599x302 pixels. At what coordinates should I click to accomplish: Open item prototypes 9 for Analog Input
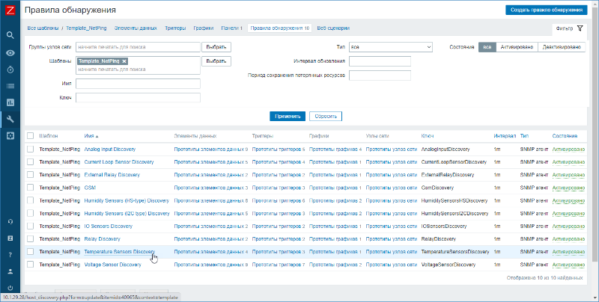[x=211, y=149]
